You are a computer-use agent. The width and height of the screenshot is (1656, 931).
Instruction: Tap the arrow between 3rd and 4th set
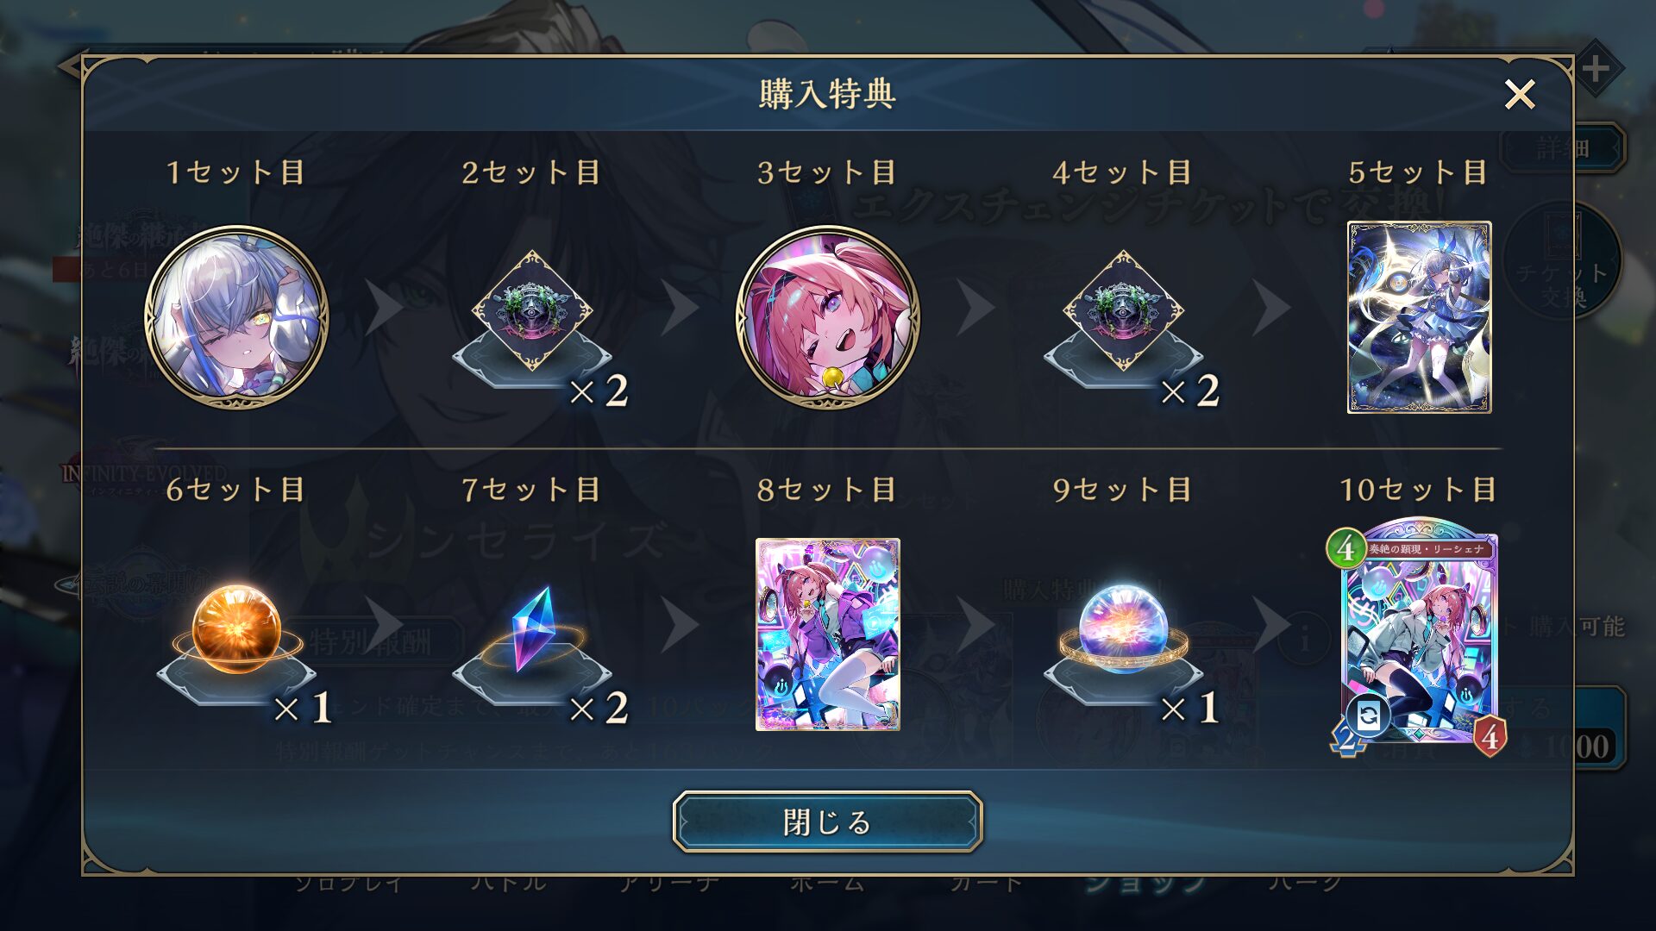(x=976, y=307)
